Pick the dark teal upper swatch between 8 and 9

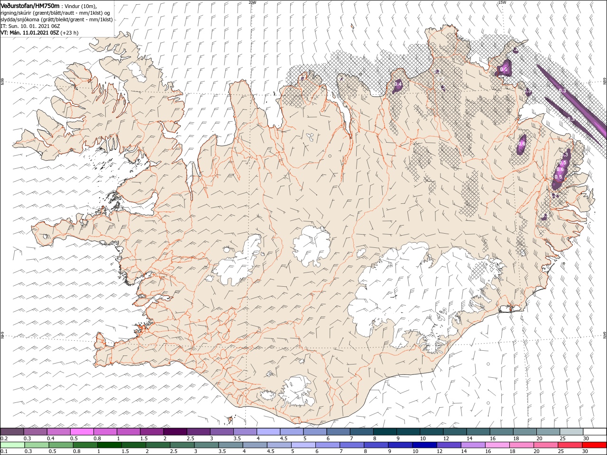385,431
